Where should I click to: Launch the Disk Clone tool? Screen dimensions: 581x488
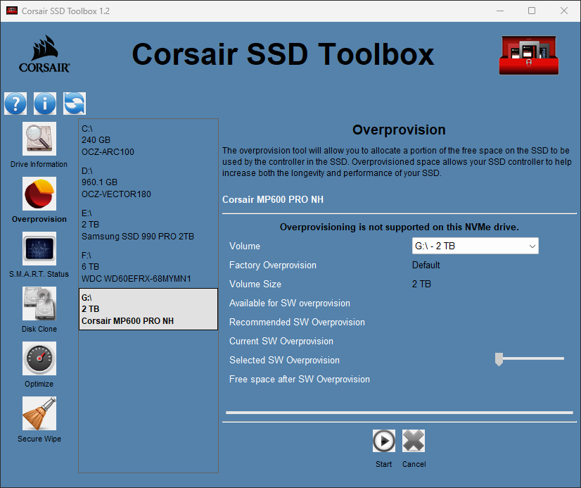(39, 304)
